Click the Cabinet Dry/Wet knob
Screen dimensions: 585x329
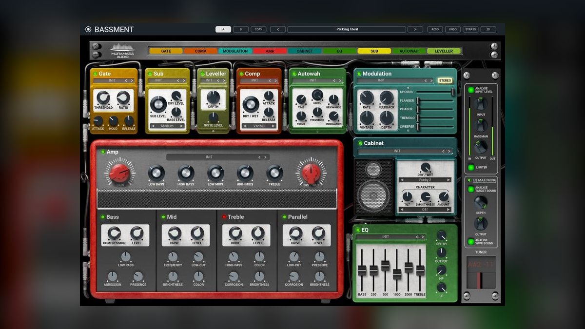coord(426,168)
